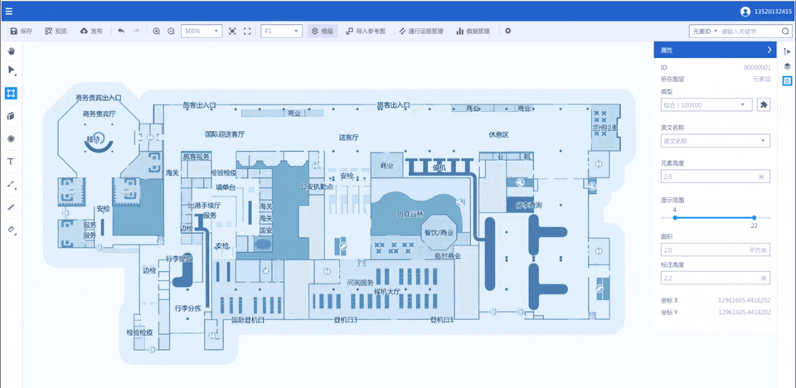796x388 pixels.
Task: Expand the 类型 type dropdown
Action: pyautogui.click(x=706, y=105)
